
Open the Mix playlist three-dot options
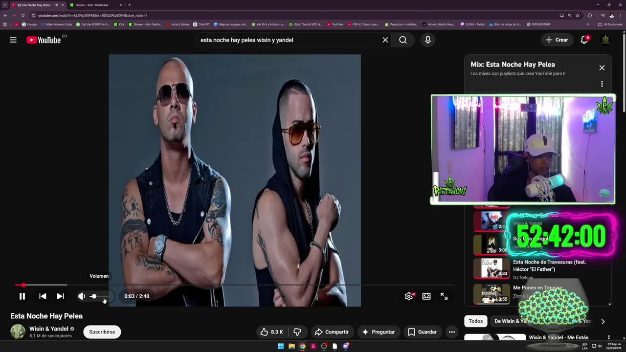coord(602,84)
